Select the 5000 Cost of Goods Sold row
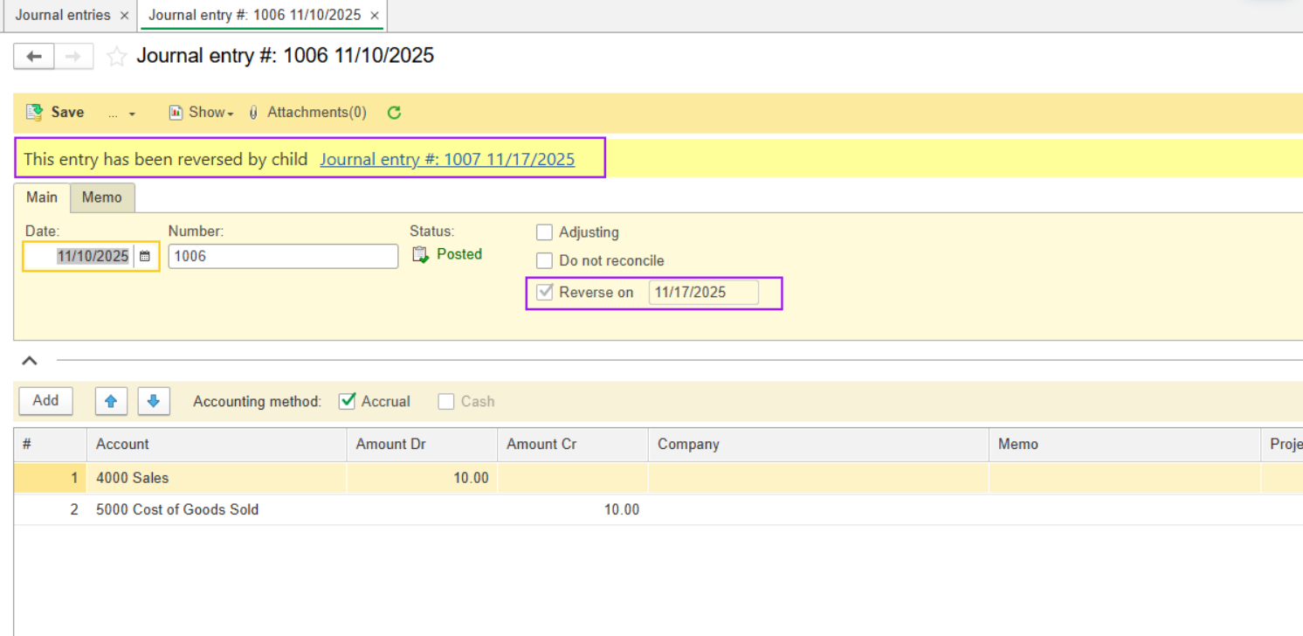This screenshot has width=1303, height=636. (x=177, y=509)
